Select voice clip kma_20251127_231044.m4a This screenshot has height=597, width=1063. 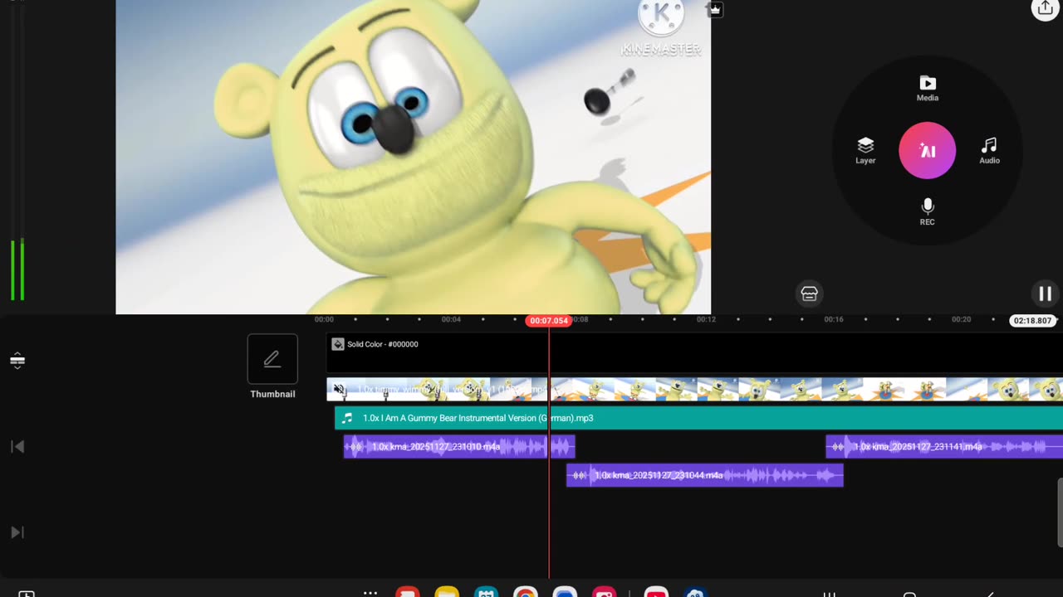(x=704, y=475)
